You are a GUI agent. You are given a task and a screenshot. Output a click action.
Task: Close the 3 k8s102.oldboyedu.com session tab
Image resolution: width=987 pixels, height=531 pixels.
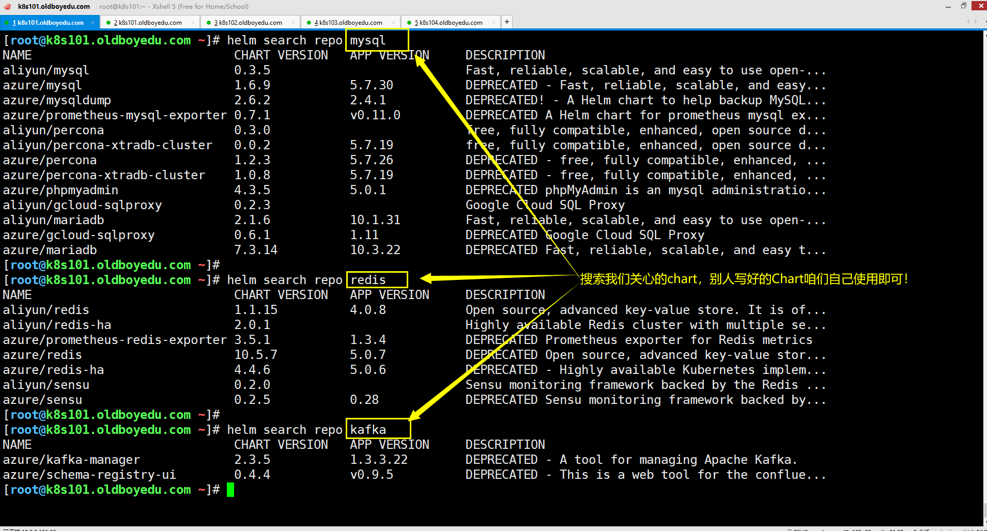click(293, 22)
